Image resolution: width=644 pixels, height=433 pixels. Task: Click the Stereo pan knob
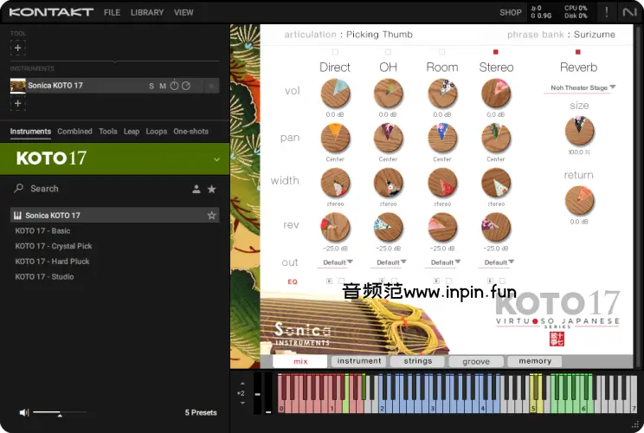pyautogui.click(x=496, y=138)
